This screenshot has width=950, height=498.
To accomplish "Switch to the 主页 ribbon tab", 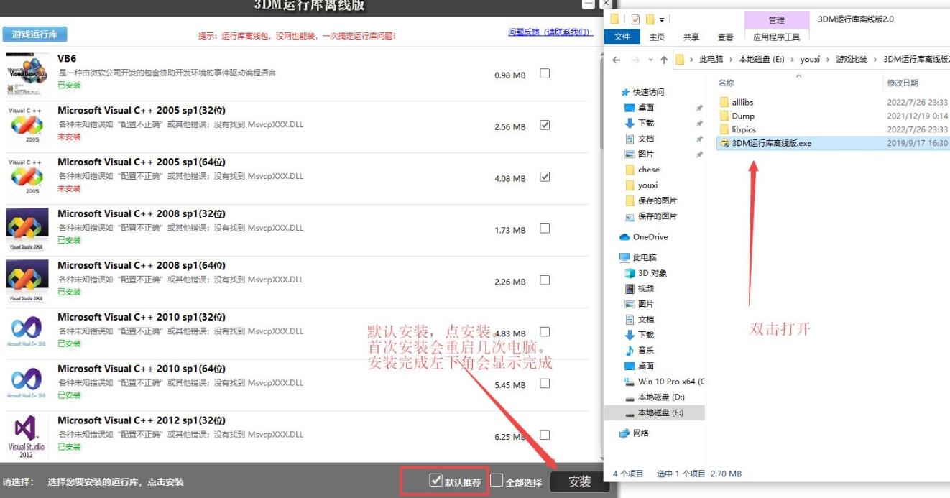I will [x=657, y=37].
